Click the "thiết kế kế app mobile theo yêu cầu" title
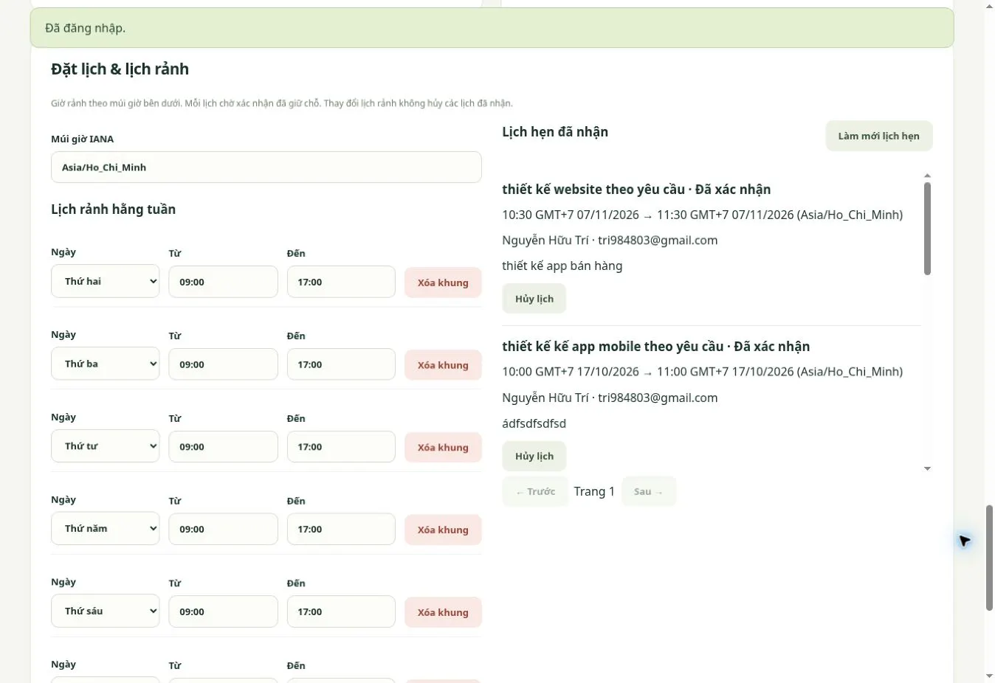Image resolution: width=995 pixels, height=683 pixels. [613, 347]
